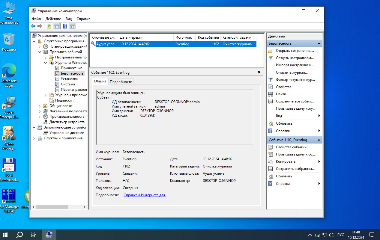380x240 pixels.
Task: Collapse the Событие 1102 actions section
Action: [319, 140]
